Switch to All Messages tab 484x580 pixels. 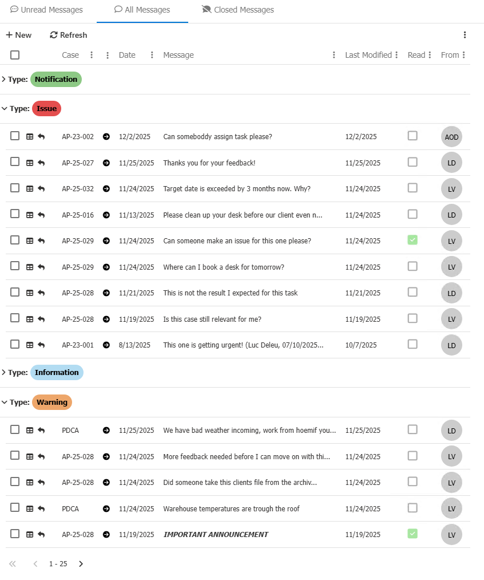[142, 10]
